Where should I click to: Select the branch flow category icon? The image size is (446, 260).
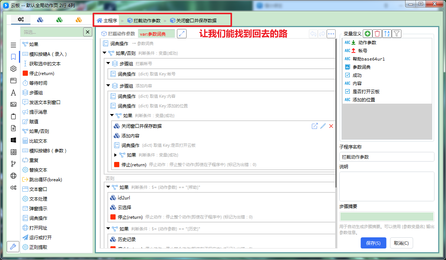(x=13, y=164)
